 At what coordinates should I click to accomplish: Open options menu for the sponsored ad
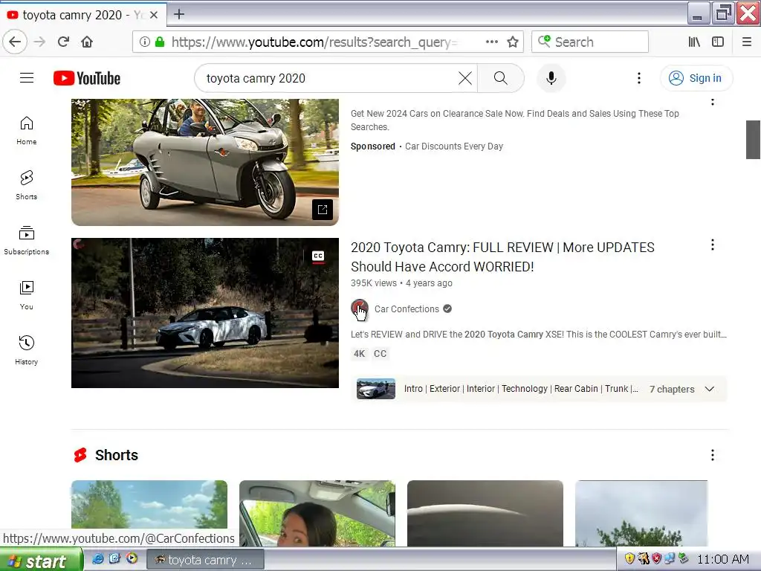[713, 102]
